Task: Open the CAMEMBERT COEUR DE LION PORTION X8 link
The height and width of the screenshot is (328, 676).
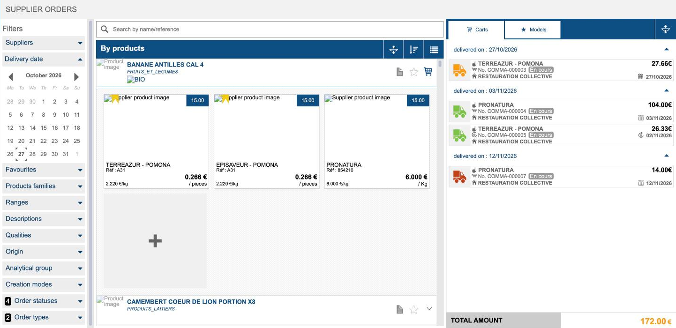Action: point(191,302)
